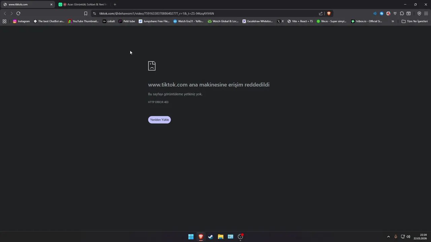
Task: Click the Brave icon on the taskbar
Action: [x=201, y=237]
